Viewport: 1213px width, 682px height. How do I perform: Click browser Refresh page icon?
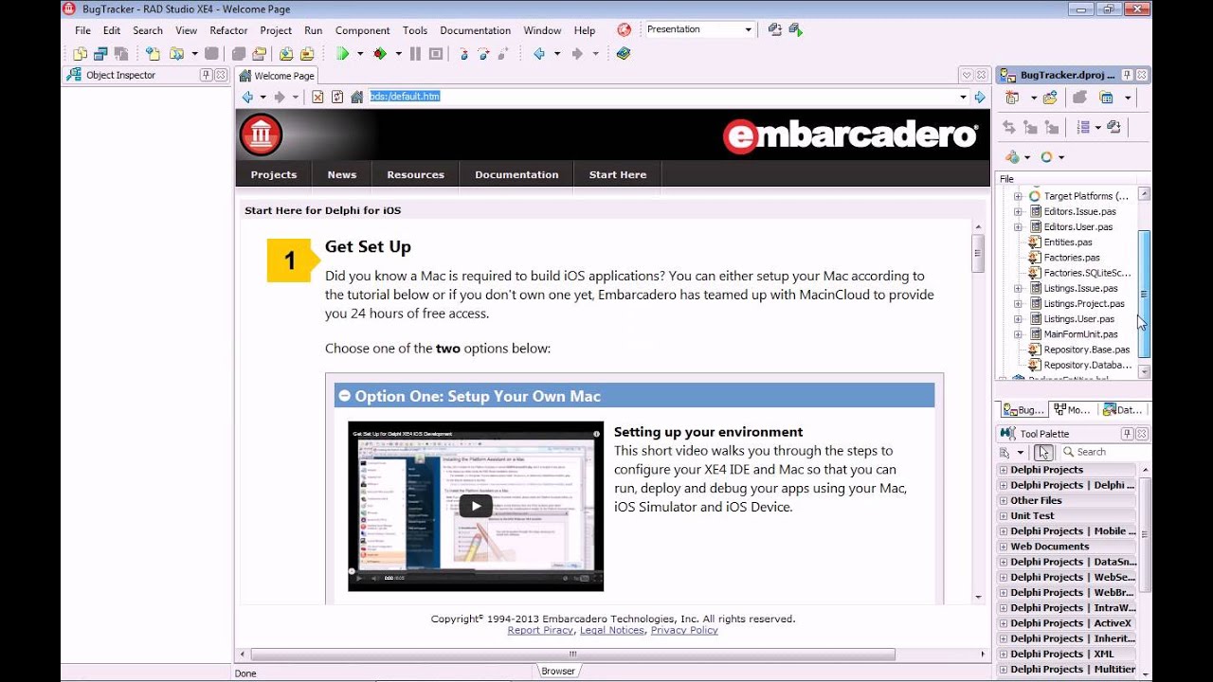pos(337,97)
